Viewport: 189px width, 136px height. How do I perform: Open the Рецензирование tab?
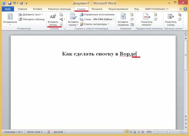[118, 9]
